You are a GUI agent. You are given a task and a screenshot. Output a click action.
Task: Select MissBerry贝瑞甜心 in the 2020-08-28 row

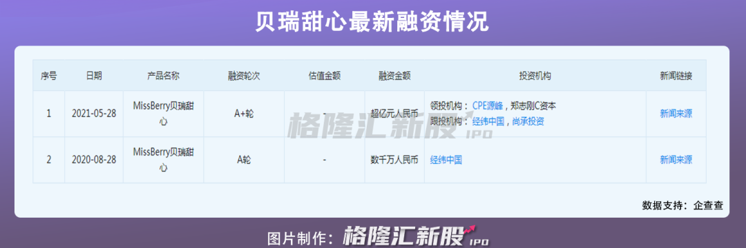coord(163,160)
